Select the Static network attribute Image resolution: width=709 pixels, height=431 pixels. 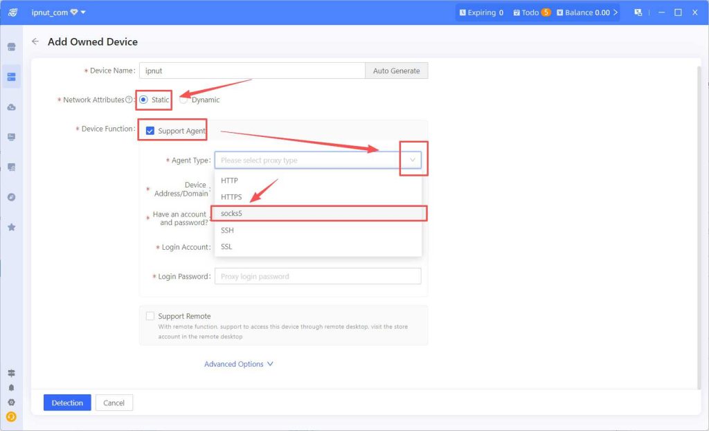pos(143,100)
